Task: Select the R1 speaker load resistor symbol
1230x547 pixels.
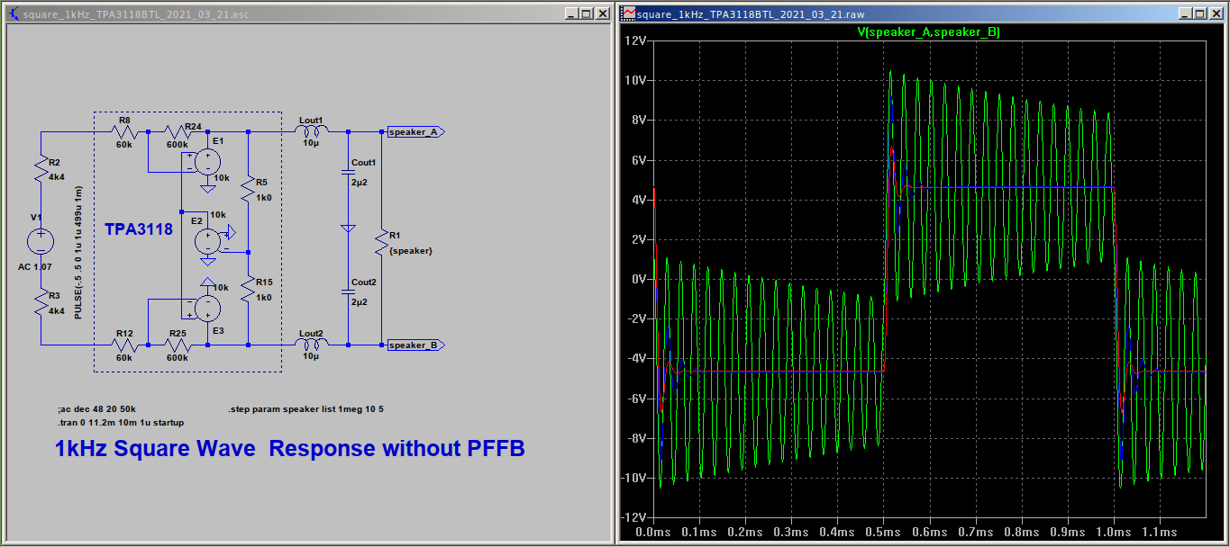Action: tap(382, 243)
